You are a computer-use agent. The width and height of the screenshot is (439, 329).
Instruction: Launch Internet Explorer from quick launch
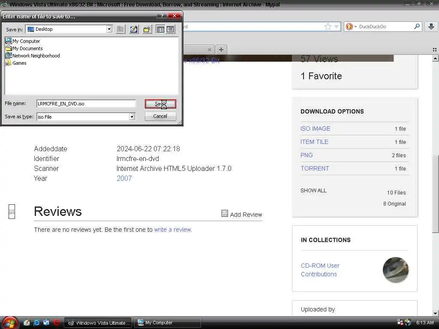coord(36,323)
